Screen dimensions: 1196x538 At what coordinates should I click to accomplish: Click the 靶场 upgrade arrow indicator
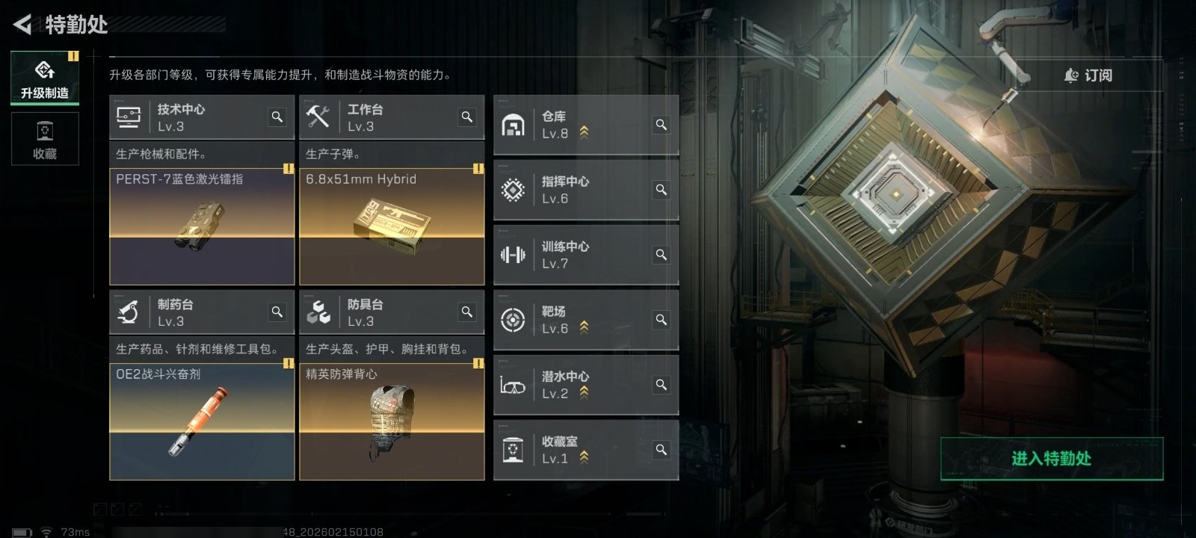coord(585,327)
